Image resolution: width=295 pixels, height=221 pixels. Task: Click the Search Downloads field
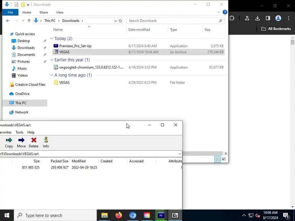pyautogui.click(x=175, y=21)
